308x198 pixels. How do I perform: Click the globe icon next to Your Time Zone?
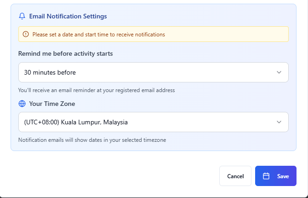tap(22, 104)
